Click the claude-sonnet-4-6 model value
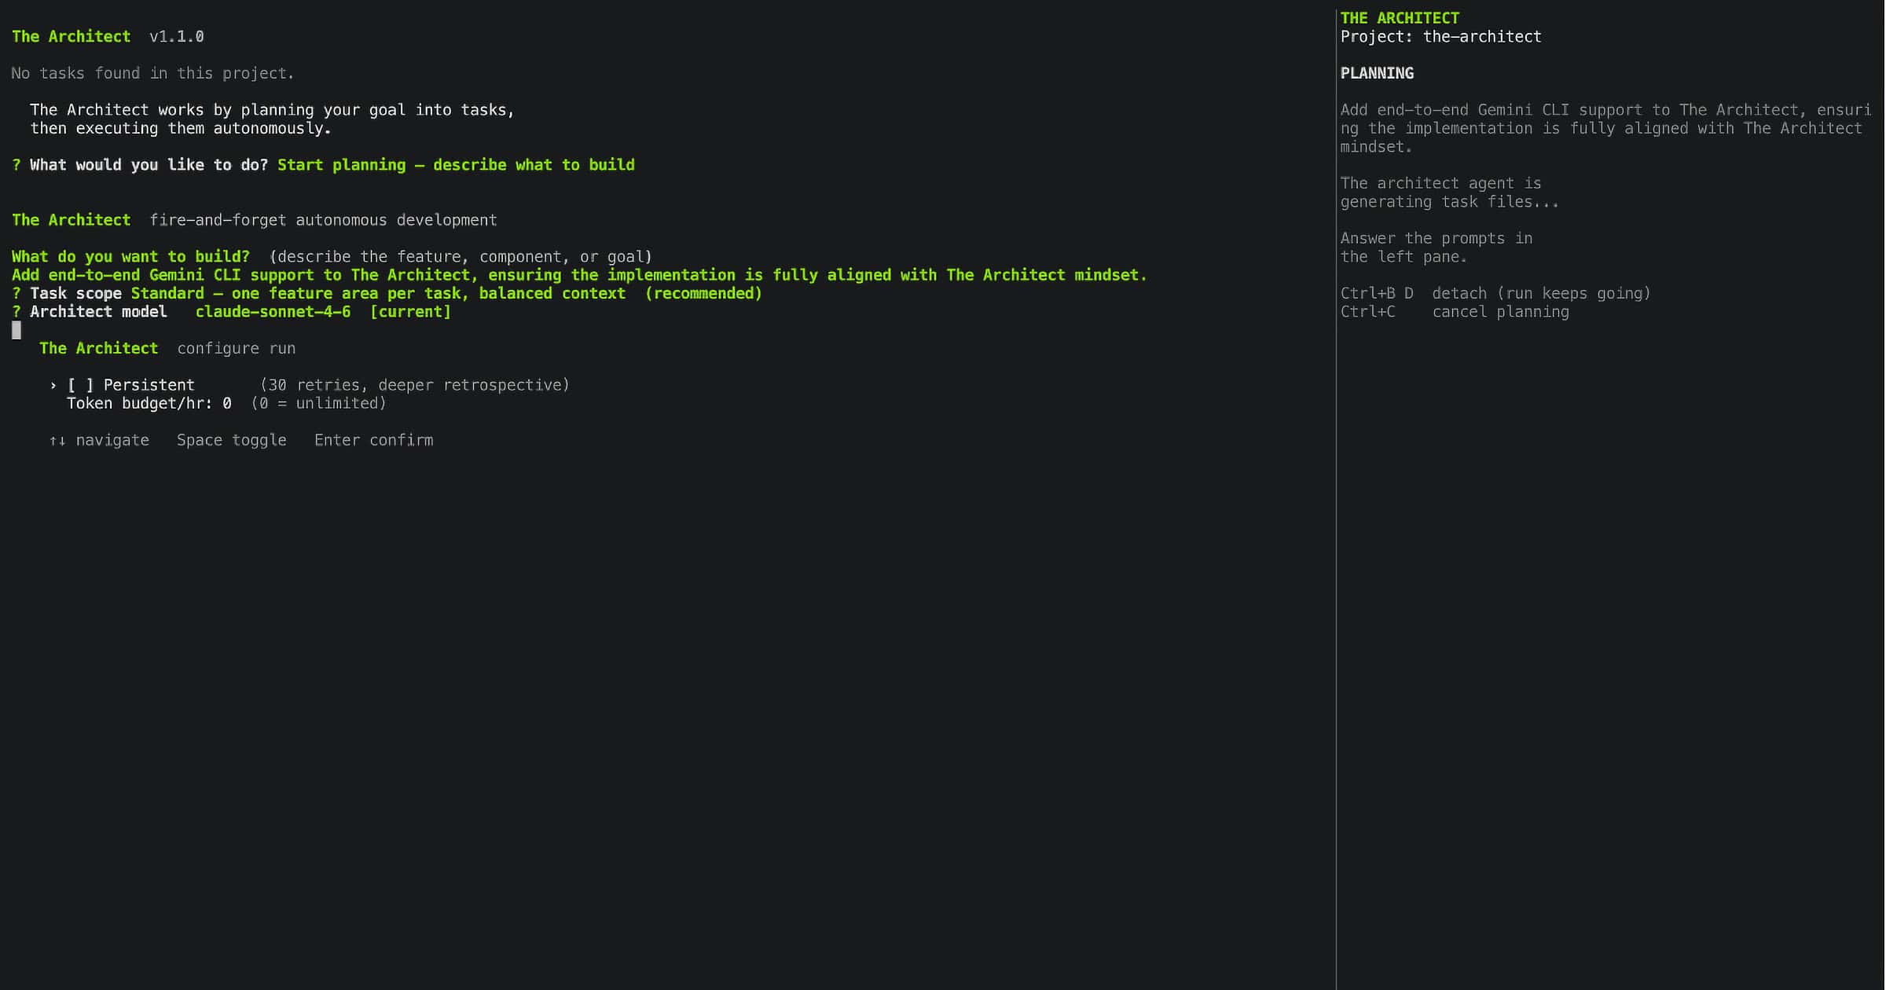Screen dimensions: 1886x990 (x=273, y=312)
